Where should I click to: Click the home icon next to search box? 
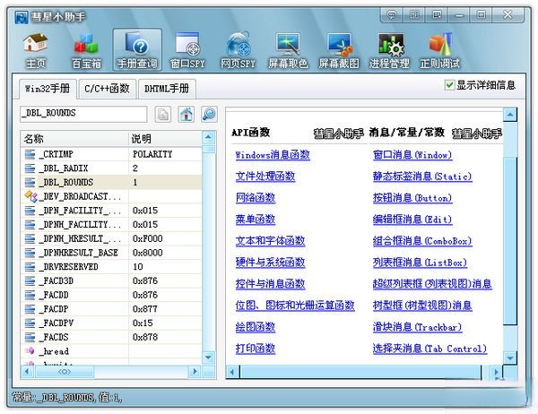tap(186, 114)
